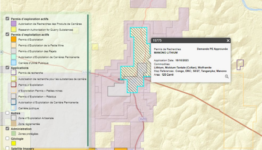Click green Zones protégées swatch
The width and height of the screenshot is (262, 150).
[13, 133]
